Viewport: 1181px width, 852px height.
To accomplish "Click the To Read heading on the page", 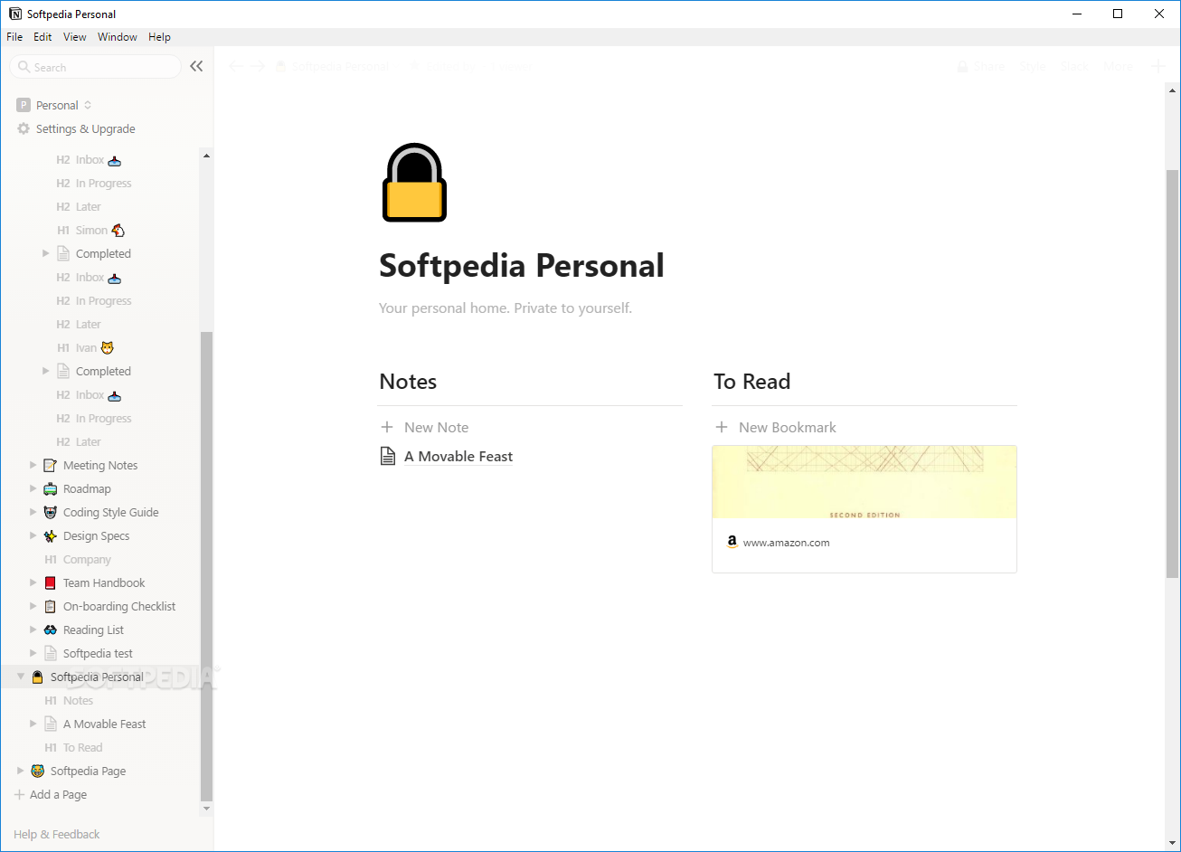I will click(751, 382).
